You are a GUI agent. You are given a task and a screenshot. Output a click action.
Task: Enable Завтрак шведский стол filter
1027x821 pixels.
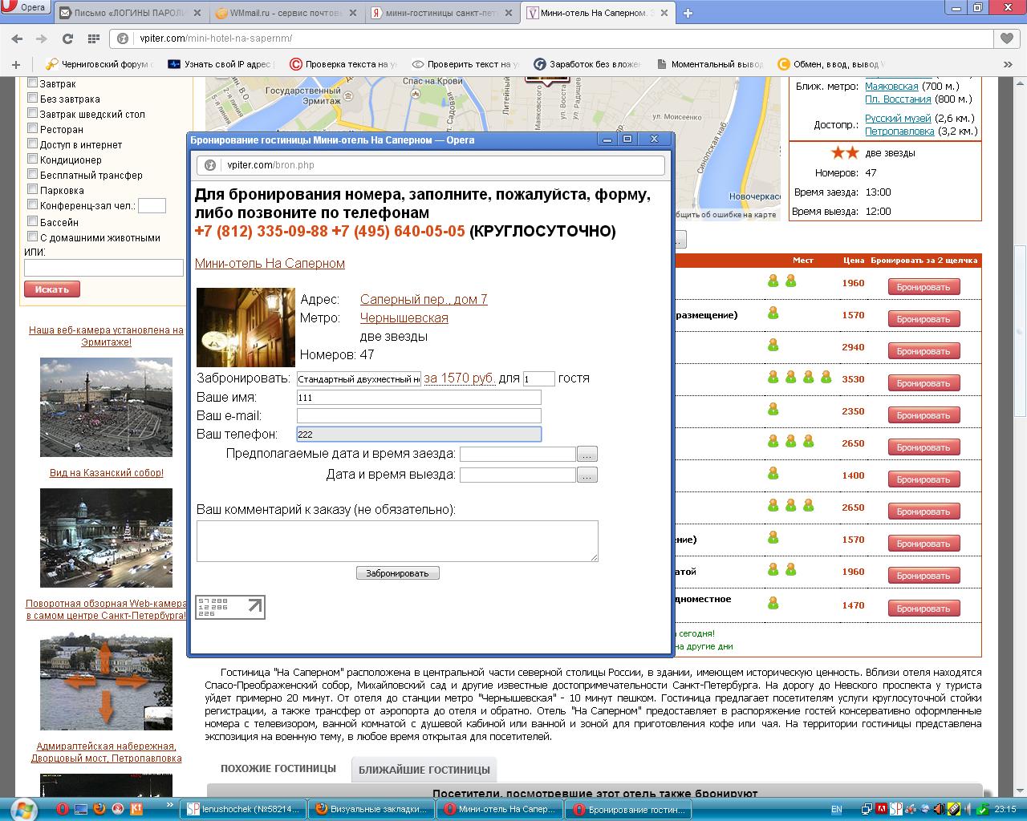[33, 113]
